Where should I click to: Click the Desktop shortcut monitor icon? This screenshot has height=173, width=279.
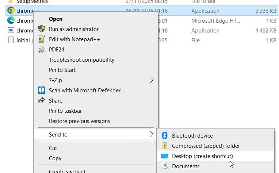point(165,156)
